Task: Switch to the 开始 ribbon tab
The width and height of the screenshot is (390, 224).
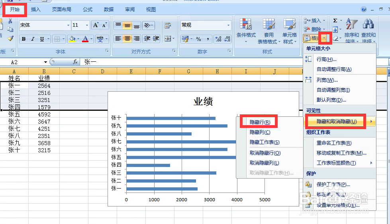Action: click(x=15, y=10)
